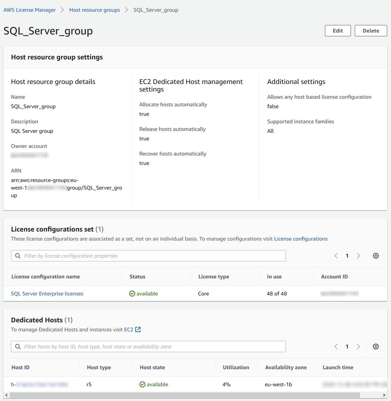Viewport: 391px width, 401px height.
Task: Open the blurred host ID link
Action: (x=40, y=384)
